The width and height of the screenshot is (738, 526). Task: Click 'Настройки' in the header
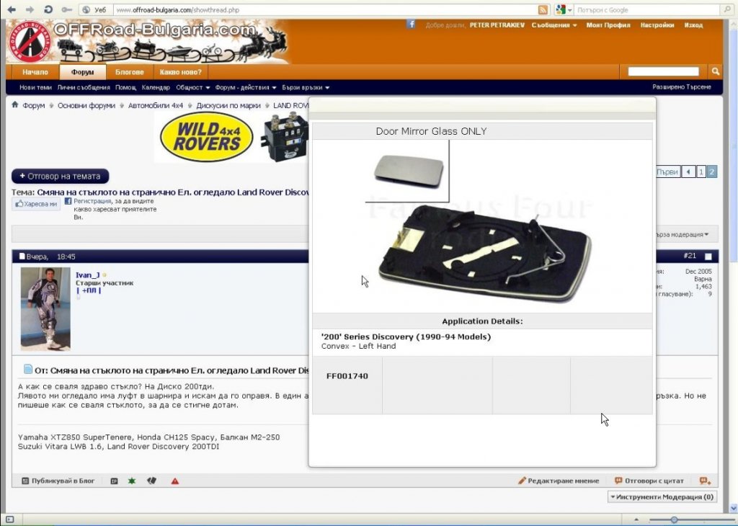(657, 25)
